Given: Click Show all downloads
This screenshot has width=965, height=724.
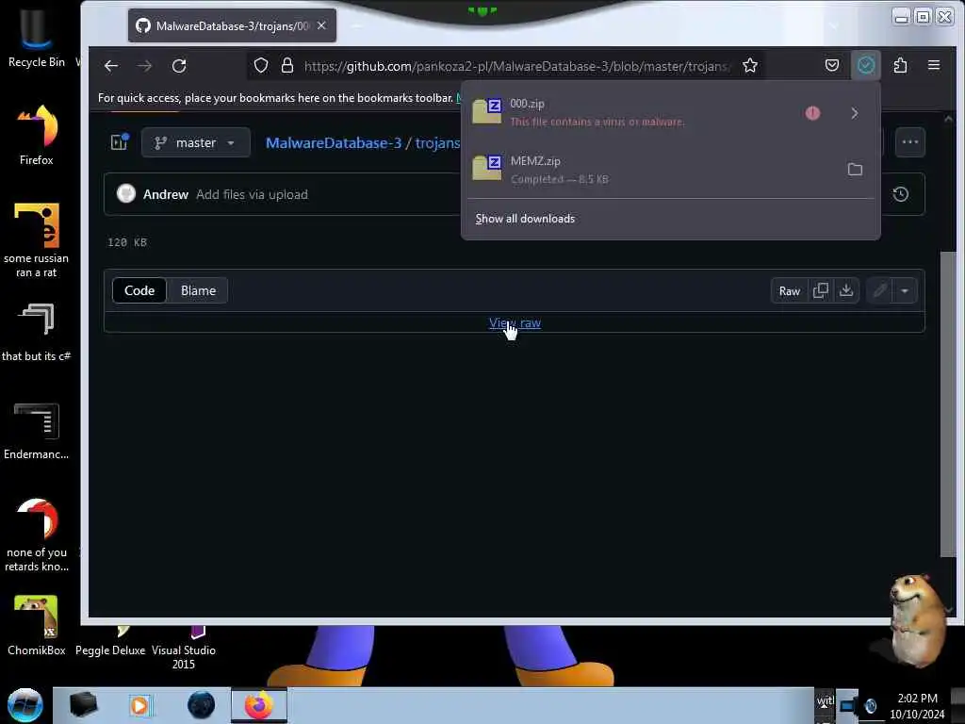Looking at the screenshot, I should pos(525,219).
